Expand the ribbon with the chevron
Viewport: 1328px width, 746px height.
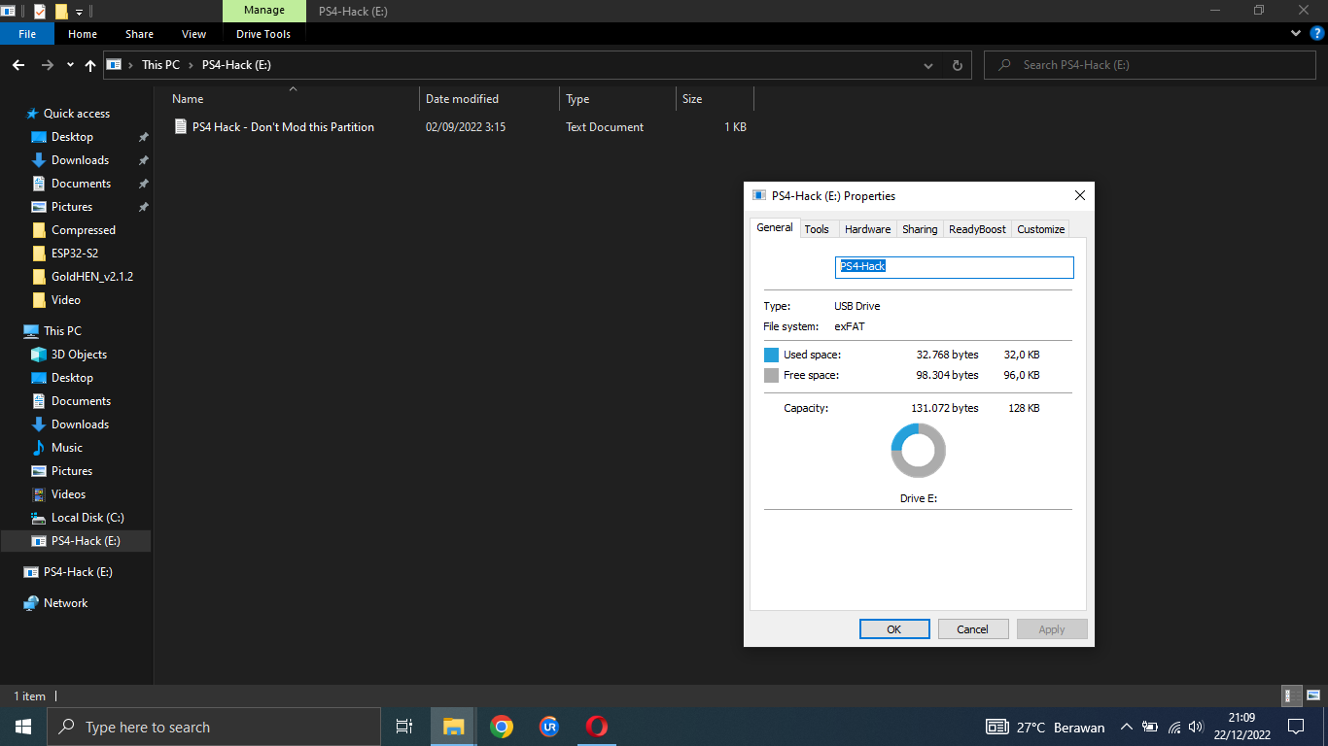pos(1296,33)
